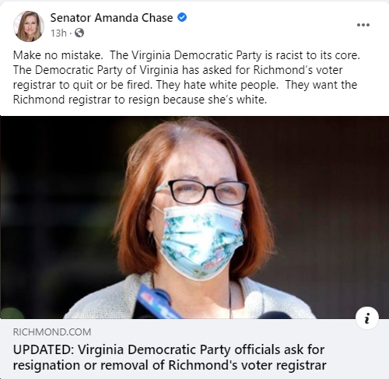389x379 pixels.
Task: Click the black eyeglasses in the preview photo
Action: tap(202, 192)
